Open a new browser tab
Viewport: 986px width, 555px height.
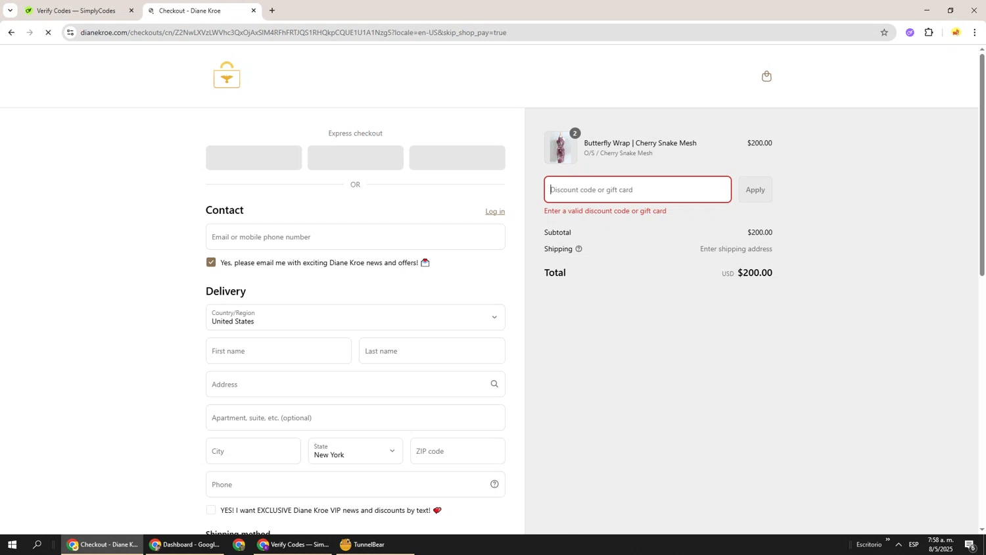(272, 11)
